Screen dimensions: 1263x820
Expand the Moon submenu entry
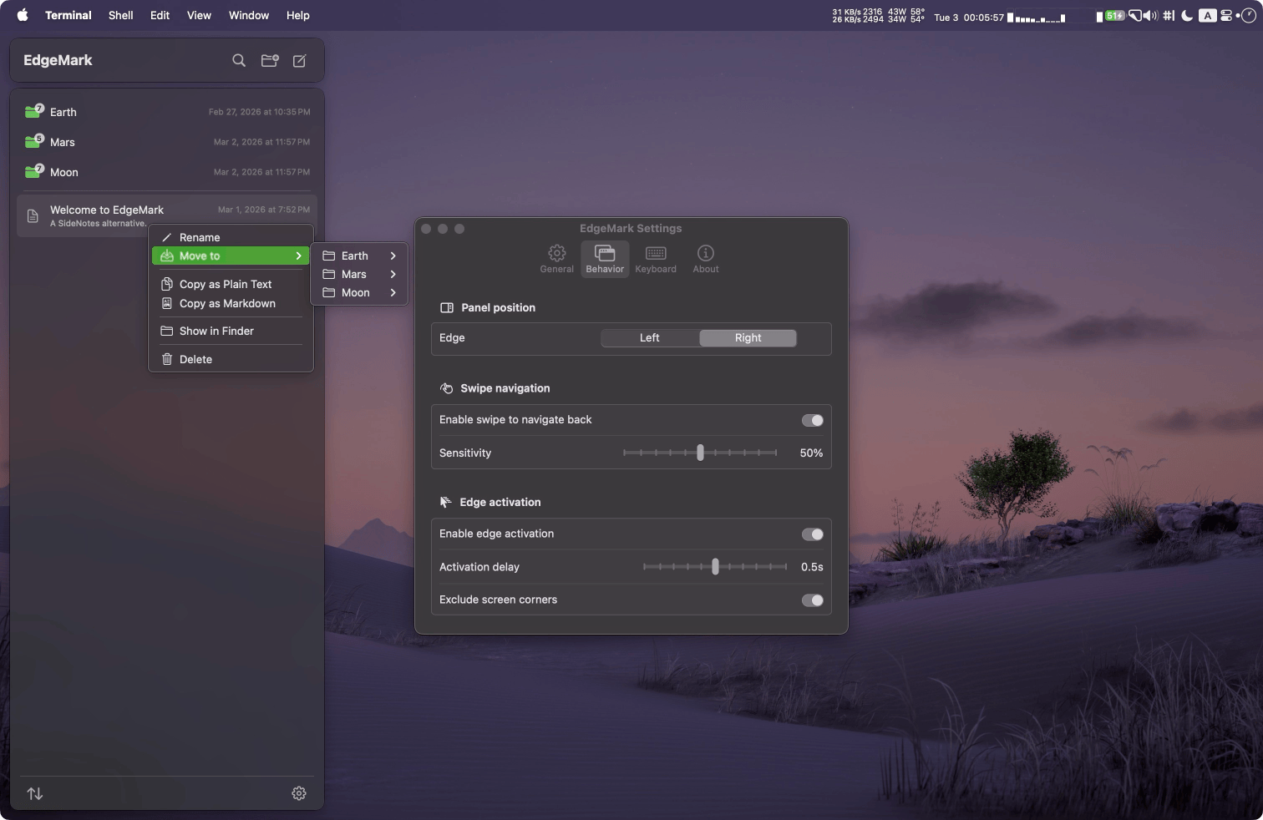tap(359, 292)
